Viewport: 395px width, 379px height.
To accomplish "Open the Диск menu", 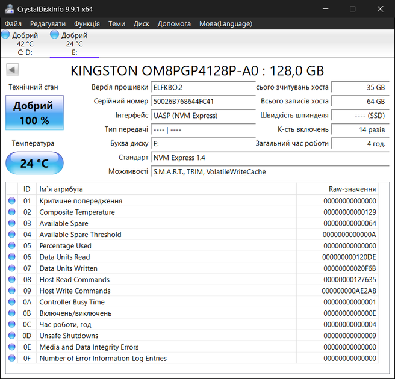I will (142, 24).
